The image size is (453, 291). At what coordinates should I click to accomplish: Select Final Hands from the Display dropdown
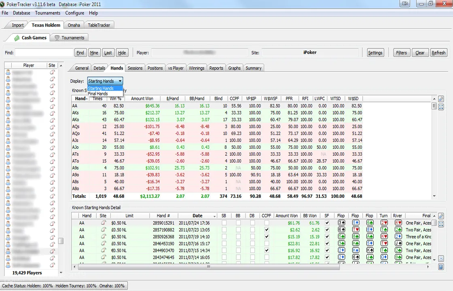(98, 94)
